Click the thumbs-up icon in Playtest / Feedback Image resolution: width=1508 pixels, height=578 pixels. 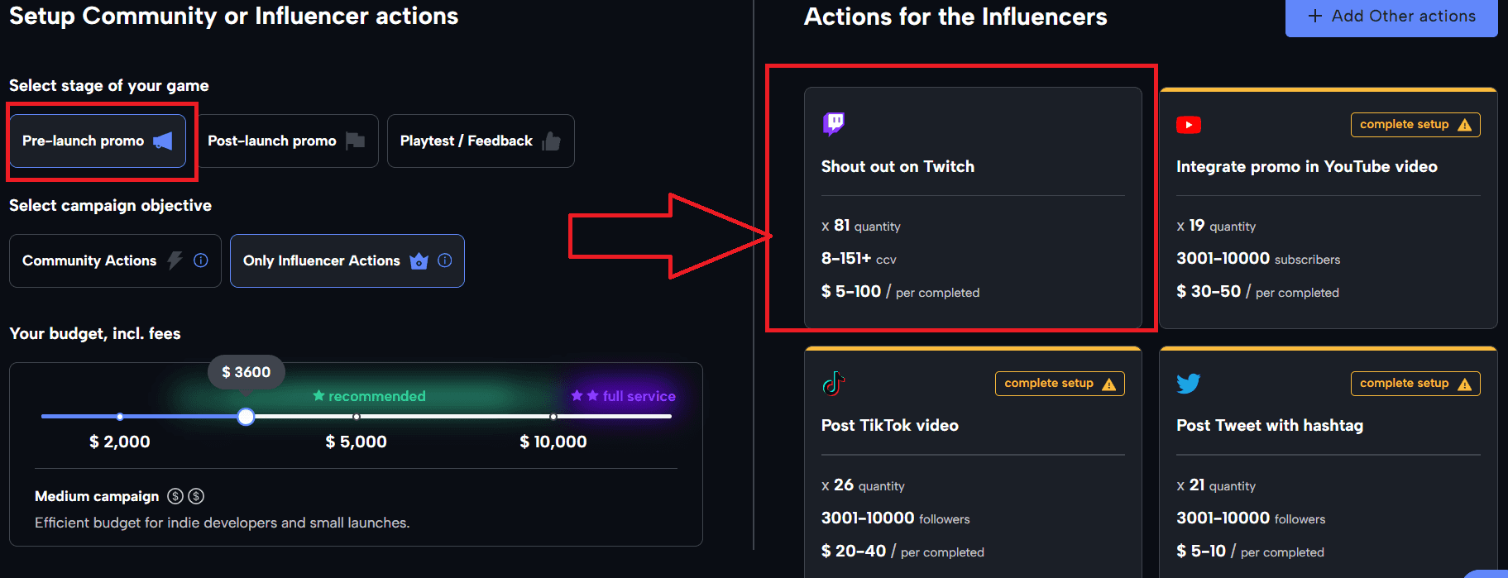coord(551,141)
